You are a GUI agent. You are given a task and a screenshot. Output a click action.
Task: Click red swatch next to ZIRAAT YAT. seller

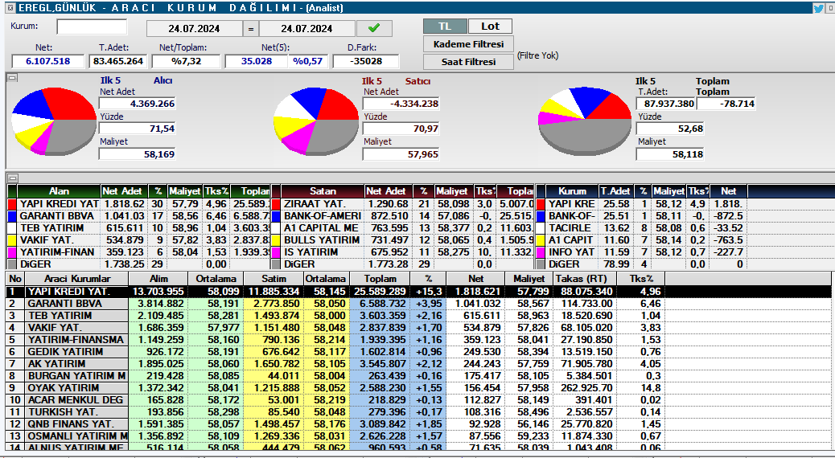[276, 204]
